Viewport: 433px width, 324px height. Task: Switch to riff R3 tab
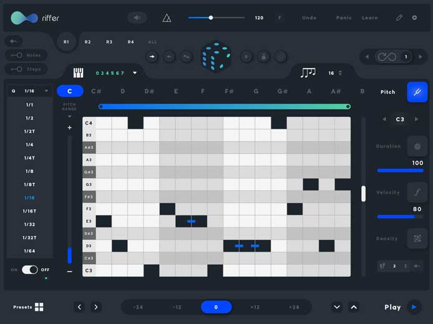coord(109,42)
